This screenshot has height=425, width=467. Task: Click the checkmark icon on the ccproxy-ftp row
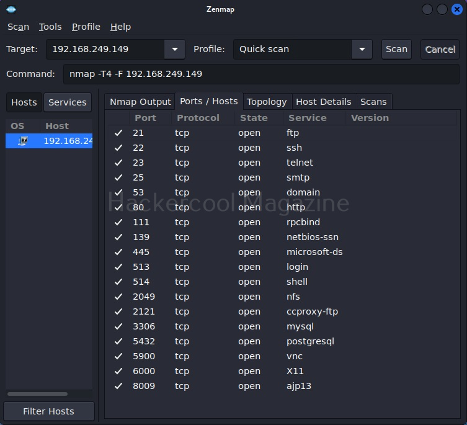click(x=118, y=311)
